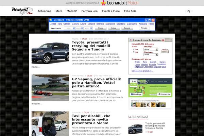This screenshot has height=136, width=204.
Task: Click Facebook Like Page button
Action: 136,94
